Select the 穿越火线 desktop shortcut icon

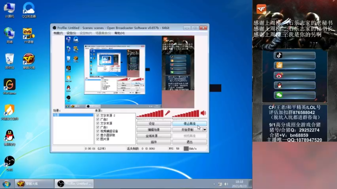(x=29, y=61)
